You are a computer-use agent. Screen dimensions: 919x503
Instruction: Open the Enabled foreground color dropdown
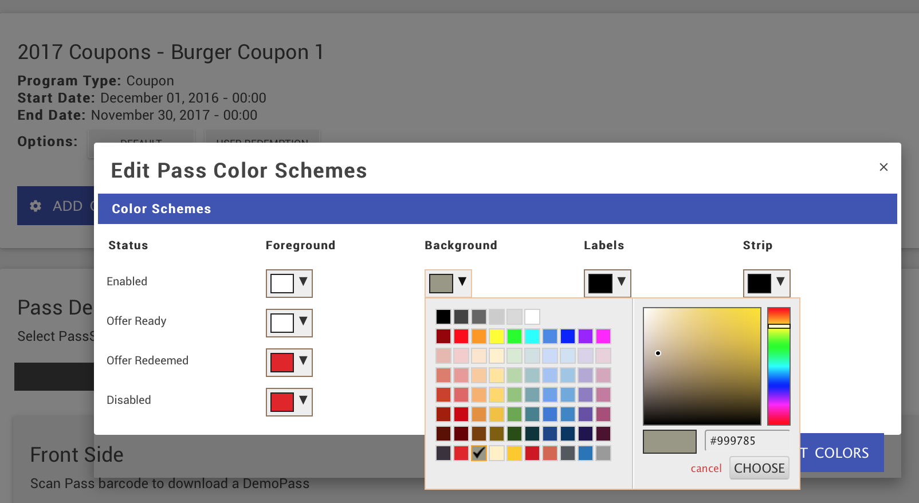(289, 283)
